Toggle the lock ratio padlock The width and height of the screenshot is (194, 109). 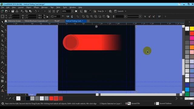(x=47, y=16)
